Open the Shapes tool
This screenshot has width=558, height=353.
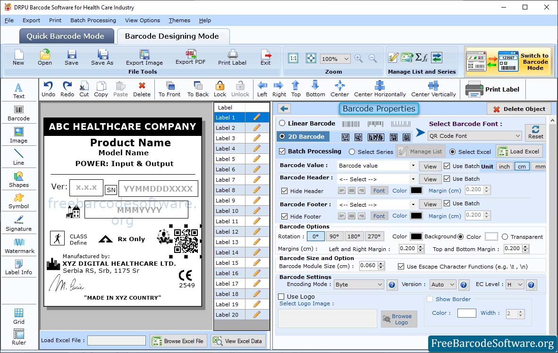(x=18, y=180)
